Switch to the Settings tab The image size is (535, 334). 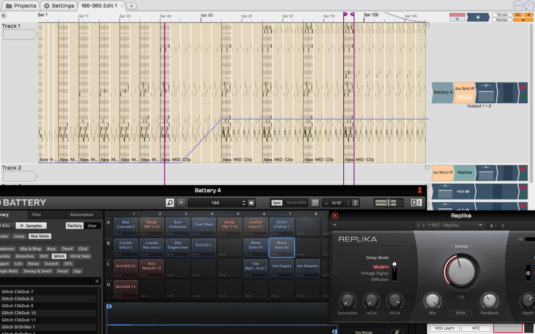coord(59,6)
